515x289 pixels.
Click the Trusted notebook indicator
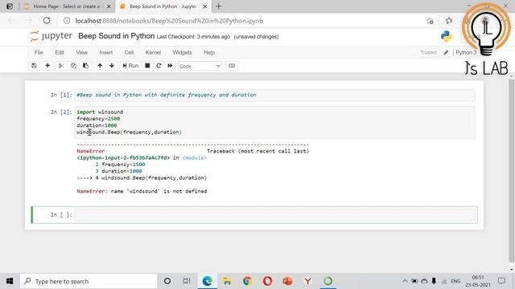[x=429, y=52]
